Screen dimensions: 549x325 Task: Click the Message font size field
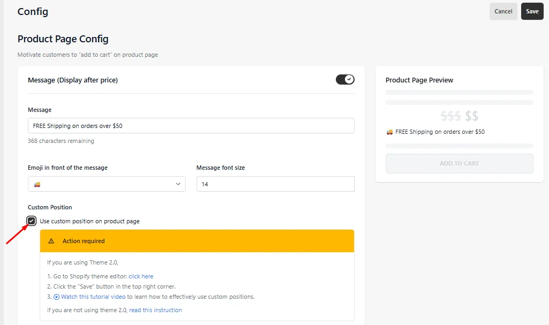coord(275,184)
